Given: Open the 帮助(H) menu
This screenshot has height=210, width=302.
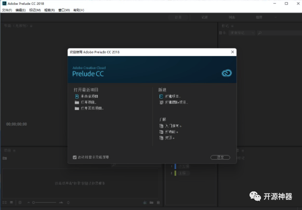Looking at the screenshot, I should coord(79,10).
